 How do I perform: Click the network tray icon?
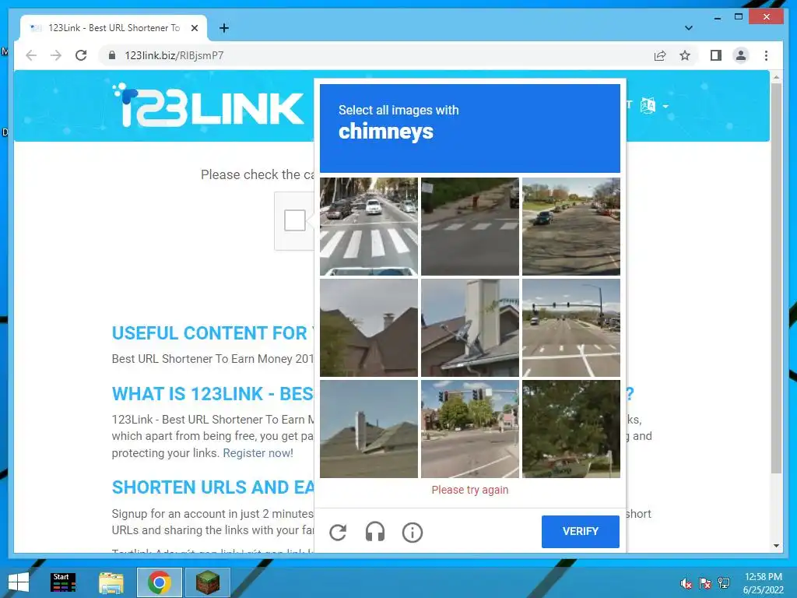click(x=724, y=583)
